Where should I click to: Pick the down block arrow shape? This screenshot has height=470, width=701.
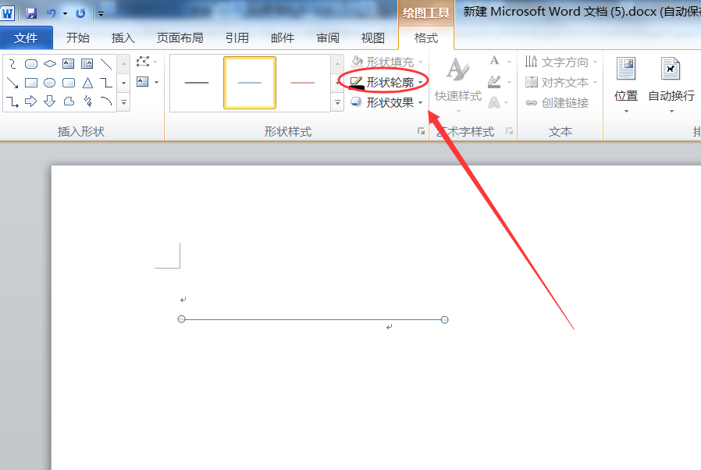50,101
